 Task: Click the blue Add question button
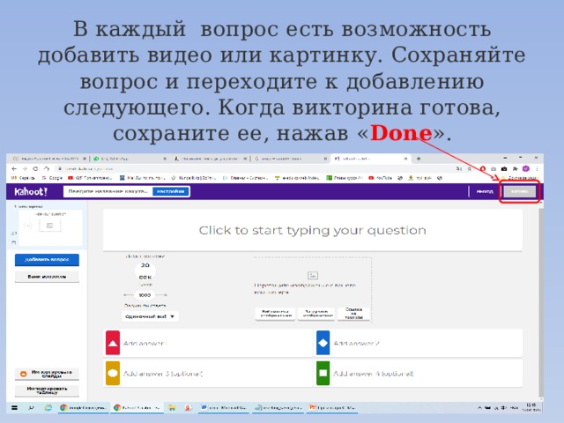47,260
